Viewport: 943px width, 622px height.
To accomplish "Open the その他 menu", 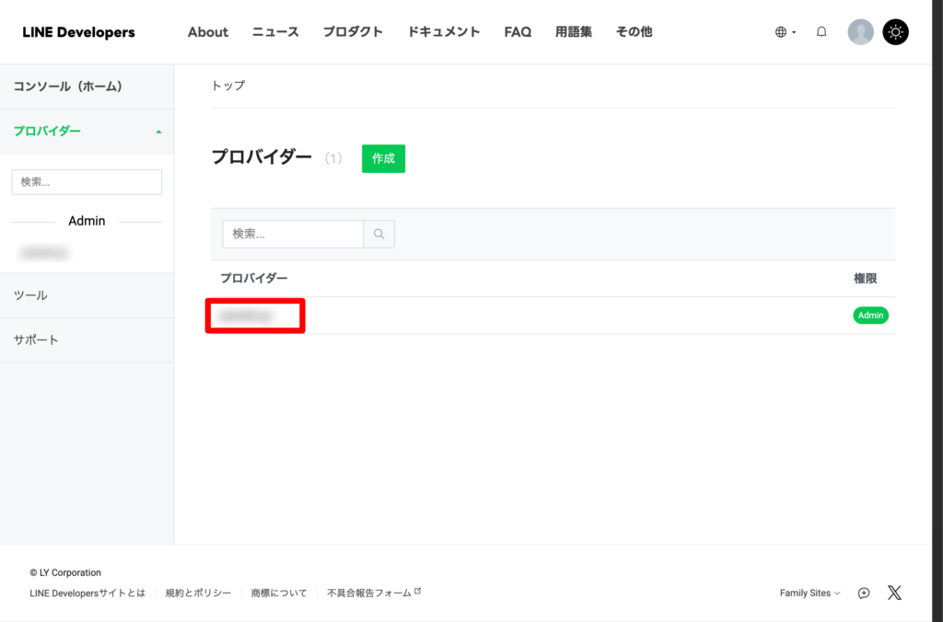I will pos(634,32).
